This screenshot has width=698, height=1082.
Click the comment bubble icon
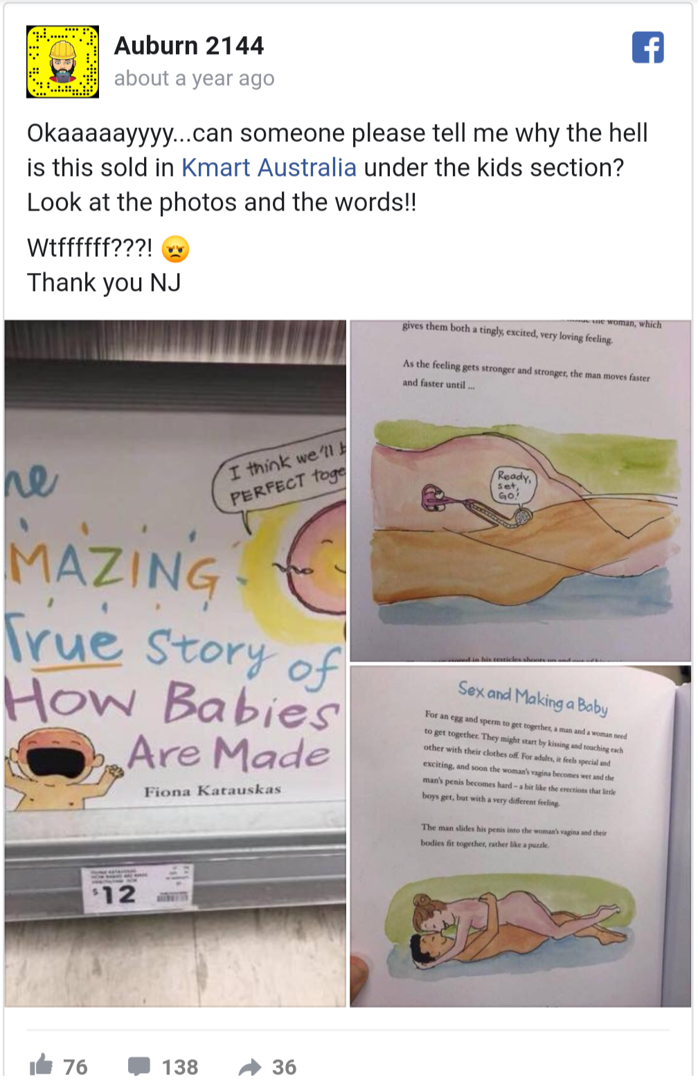click(139, 1066)
